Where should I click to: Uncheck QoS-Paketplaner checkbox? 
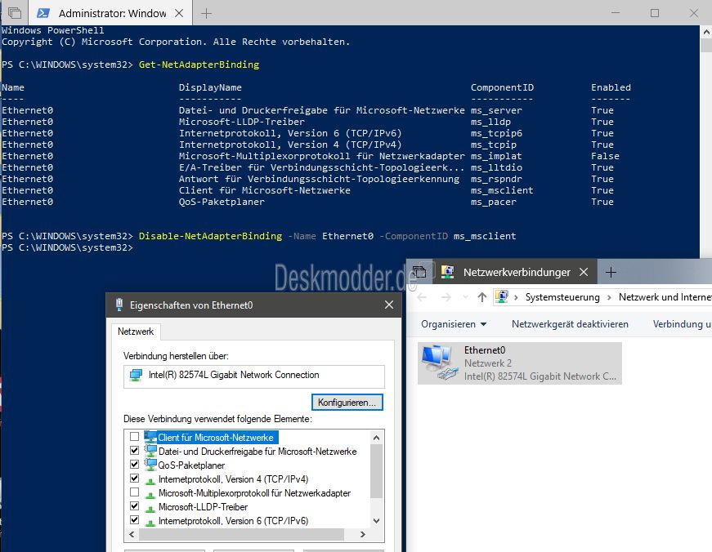tap(134, 465)
